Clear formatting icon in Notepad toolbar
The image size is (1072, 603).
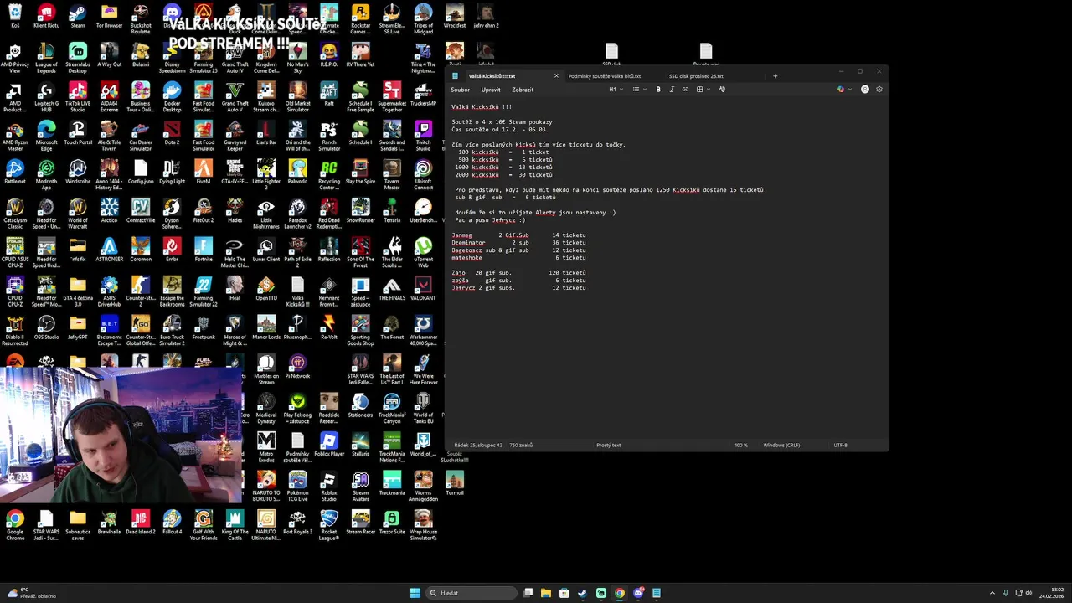coord(722,90)
